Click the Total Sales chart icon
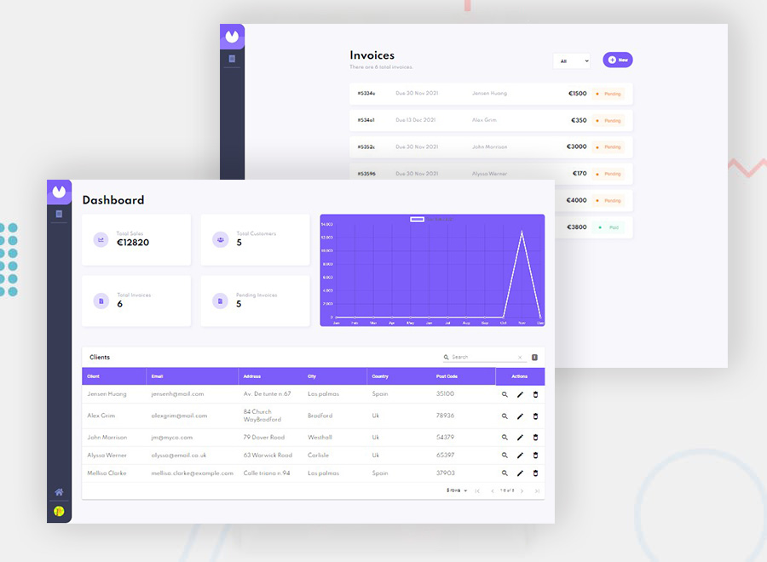Image resolution: width=767 pixels, height=562 pixels. coord(101,239)
